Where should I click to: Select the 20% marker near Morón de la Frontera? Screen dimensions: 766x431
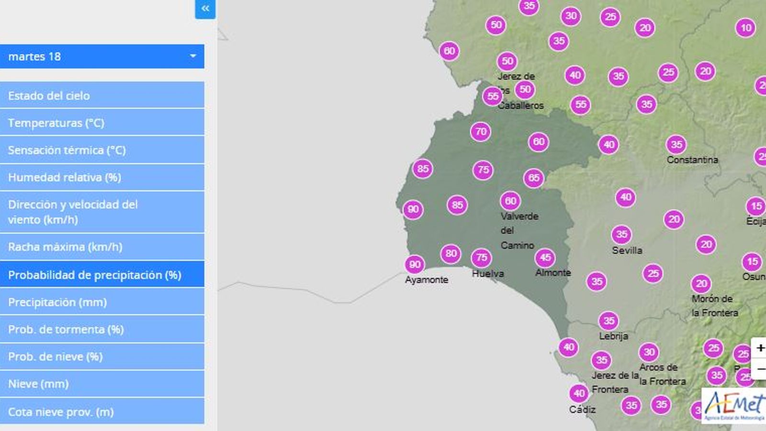(x=702, y=283)
